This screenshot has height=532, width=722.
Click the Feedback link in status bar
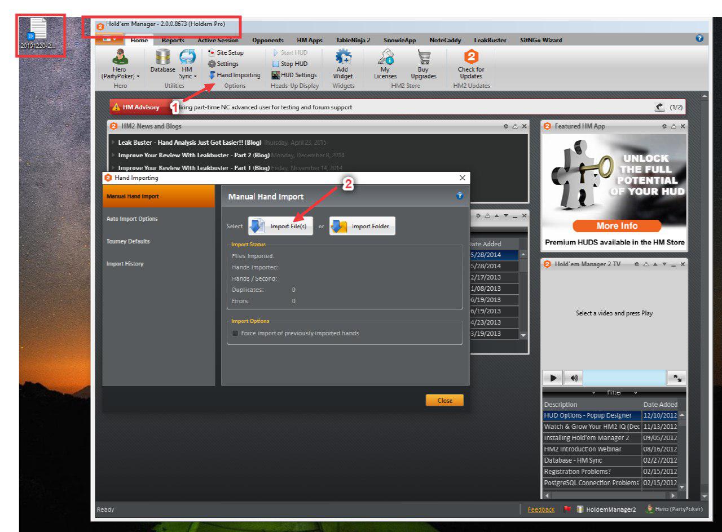540,509
